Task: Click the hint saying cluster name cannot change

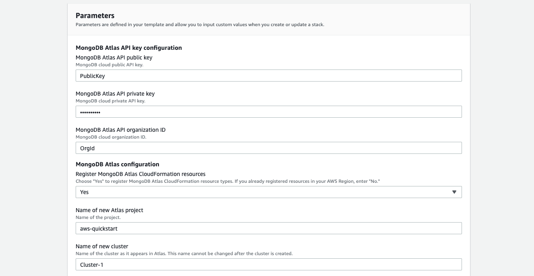Action: tap(184, 254)
